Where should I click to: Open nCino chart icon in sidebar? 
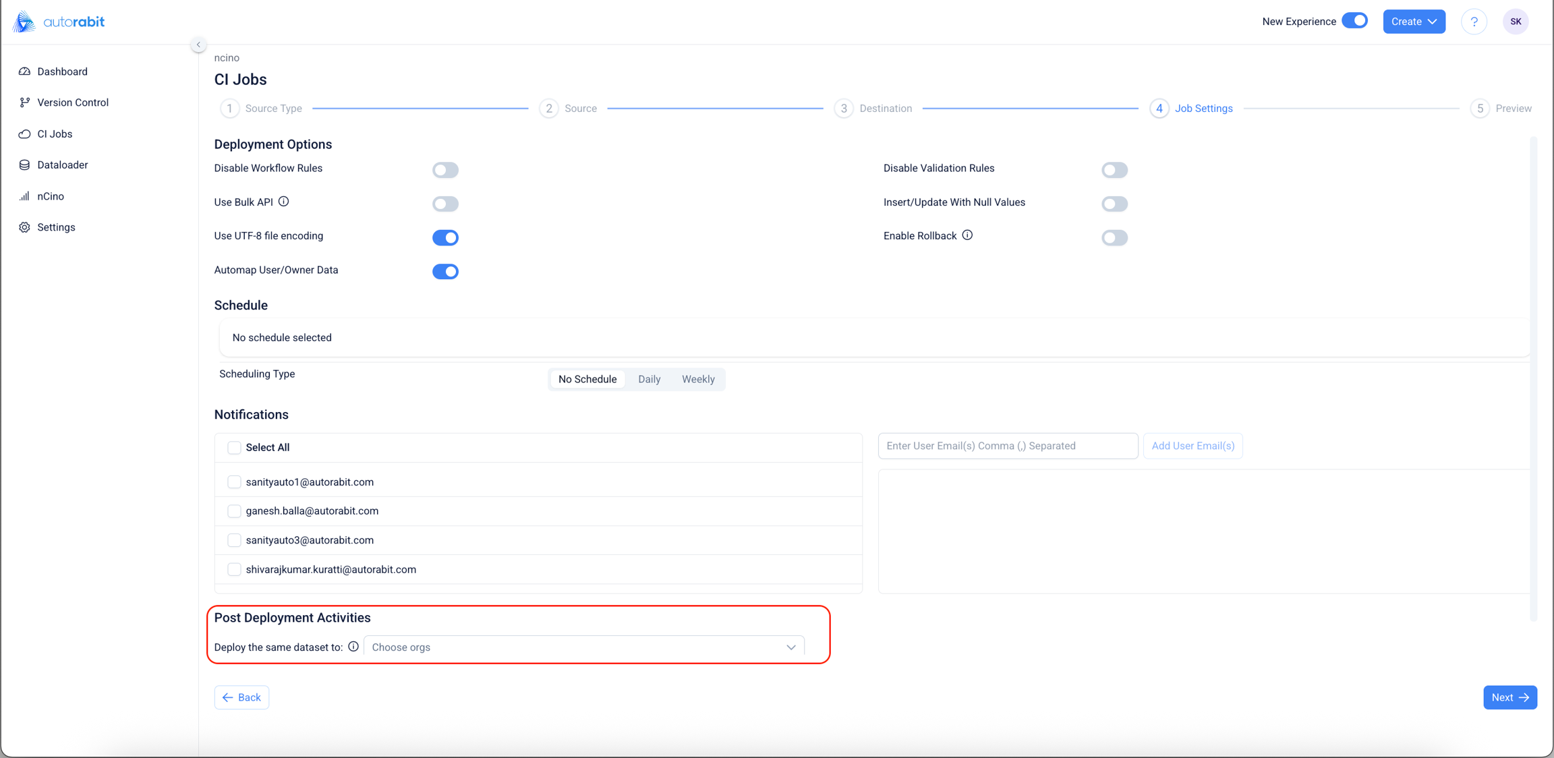25,196
